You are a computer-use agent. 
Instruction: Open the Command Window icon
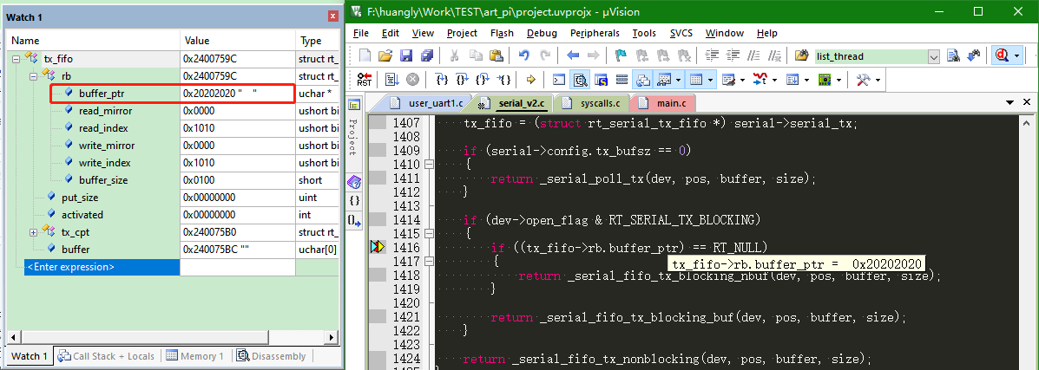tap(560, 80)
